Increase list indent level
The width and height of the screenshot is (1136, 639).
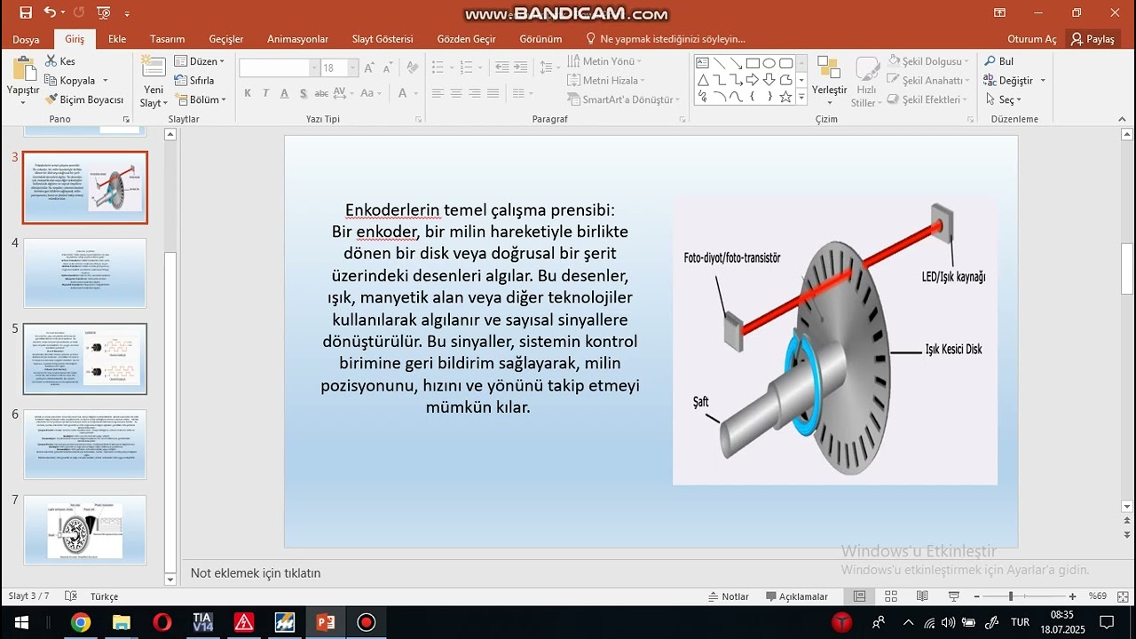coord(522,67)
